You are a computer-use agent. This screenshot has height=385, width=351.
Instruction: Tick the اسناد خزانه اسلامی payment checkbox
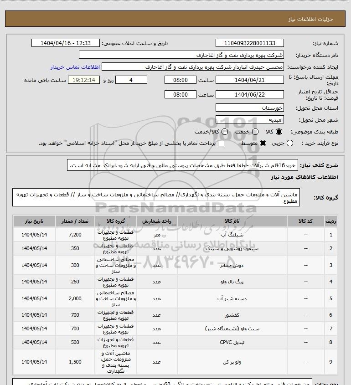click(221, 143)
